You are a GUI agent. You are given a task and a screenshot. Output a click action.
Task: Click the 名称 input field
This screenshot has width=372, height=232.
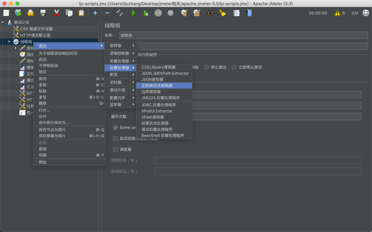243,35
